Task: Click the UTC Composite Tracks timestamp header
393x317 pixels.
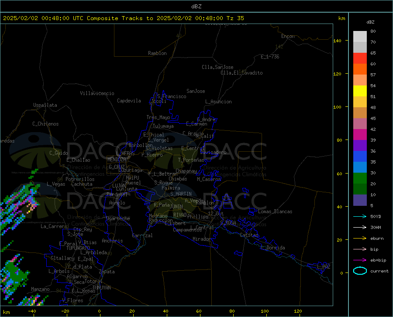Action: pos(124,18)
